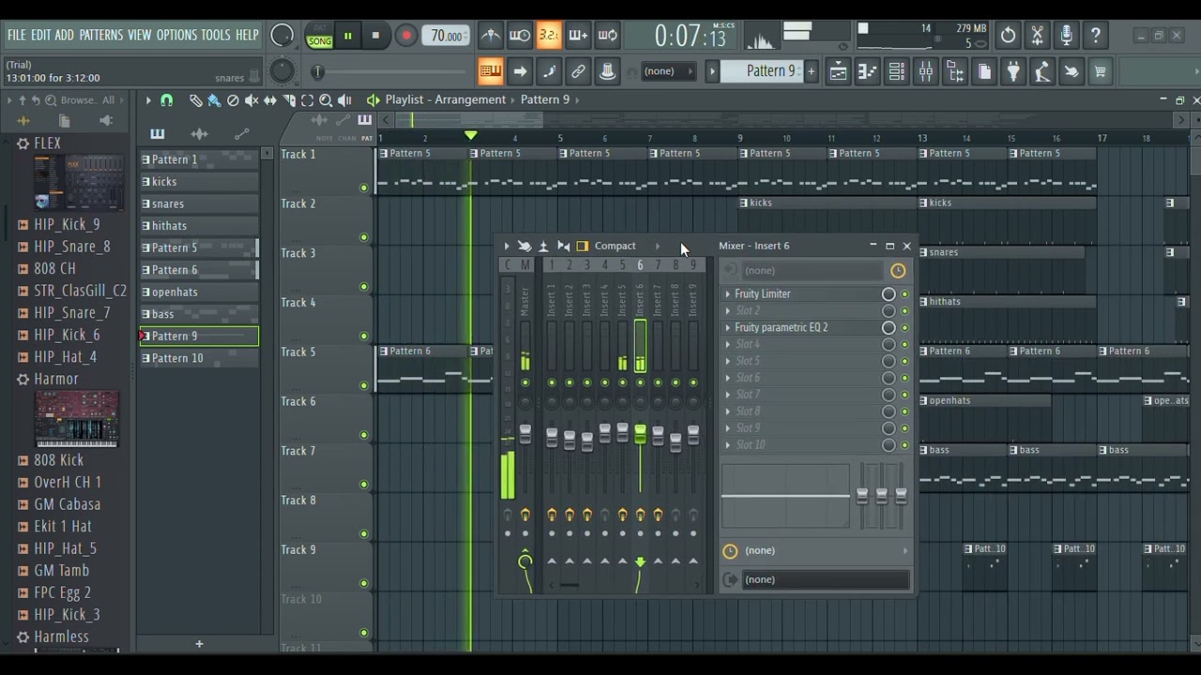
Task: Open the (none) snap selector in toolbar
Action: pyautogui.click(x=668, y=71)
